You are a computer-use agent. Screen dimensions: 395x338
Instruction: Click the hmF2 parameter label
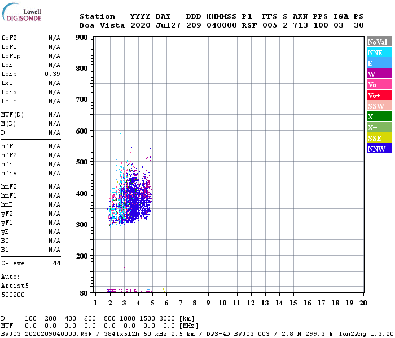(9, 187)
